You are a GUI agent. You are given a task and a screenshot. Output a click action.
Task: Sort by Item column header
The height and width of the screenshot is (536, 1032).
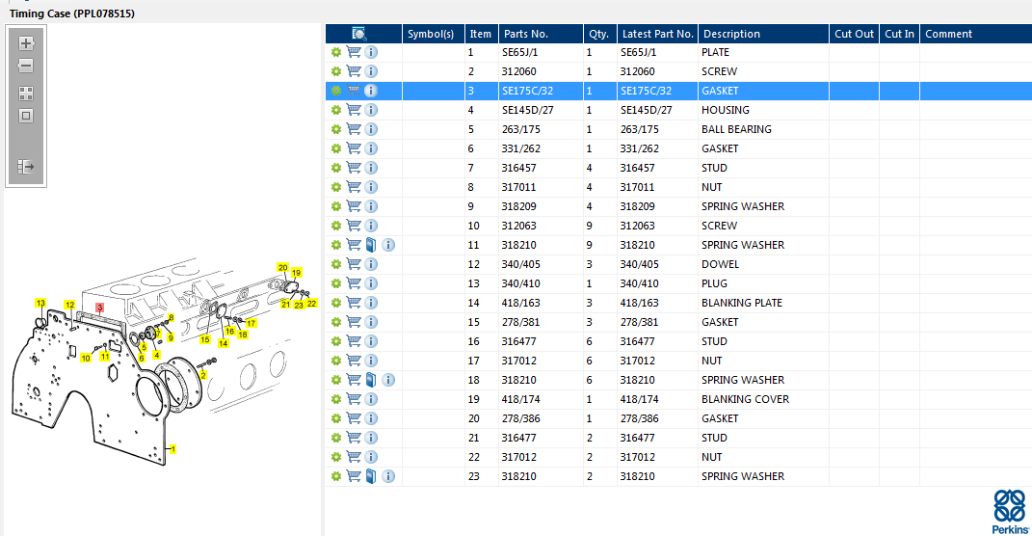[x=481, y=34]
